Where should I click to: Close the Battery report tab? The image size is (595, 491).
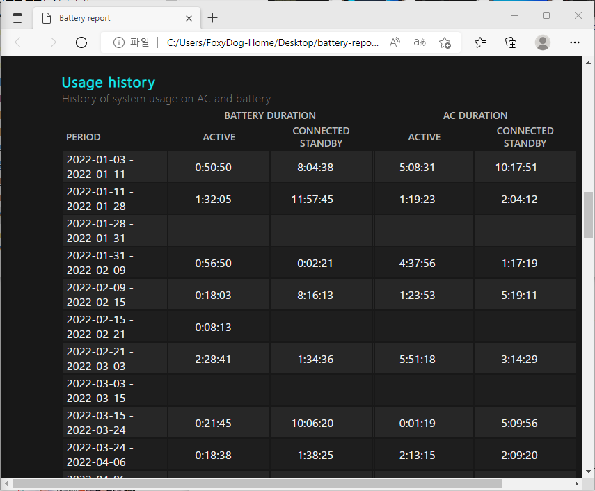point(189,18)
